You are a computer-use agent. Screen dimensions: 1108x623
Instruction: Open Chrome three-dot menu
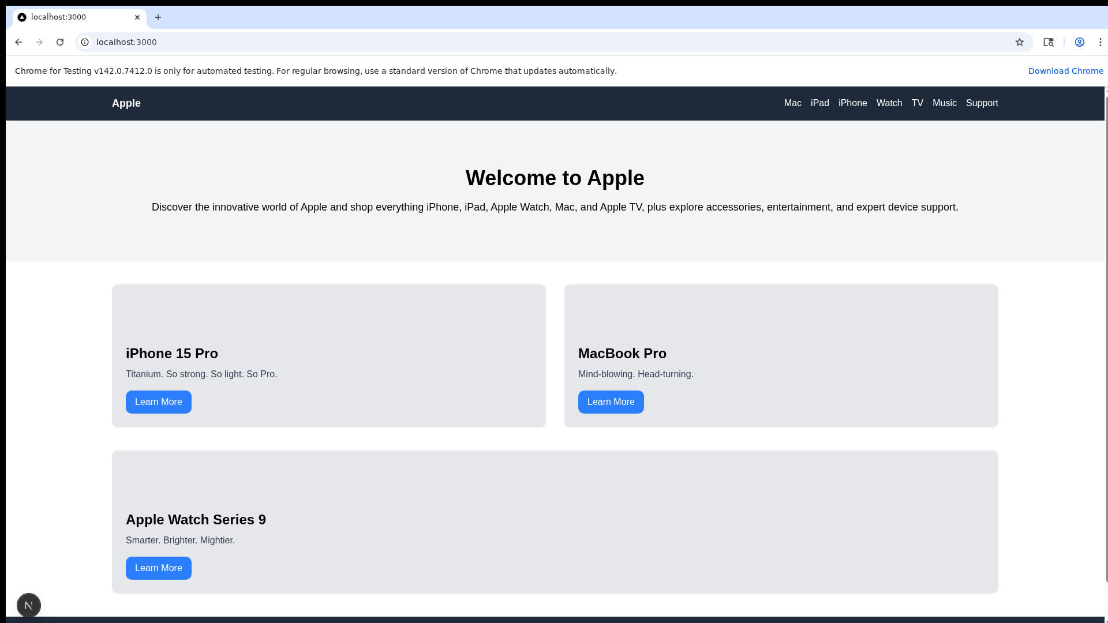pyautogui.click(x=1100, y=42)
